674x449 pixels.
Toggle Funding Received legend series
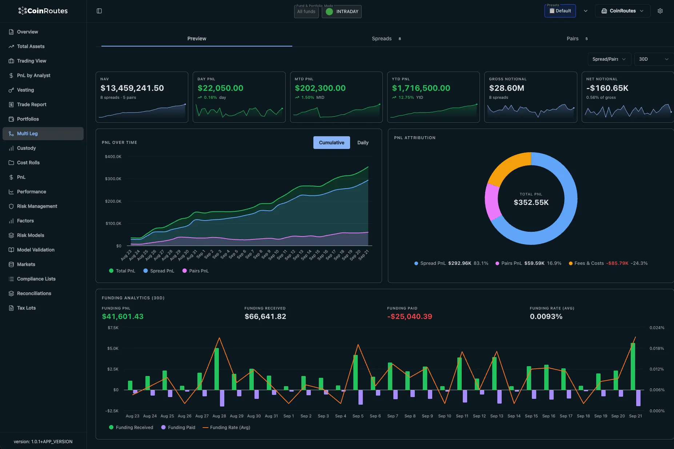(x=131, y=428)
